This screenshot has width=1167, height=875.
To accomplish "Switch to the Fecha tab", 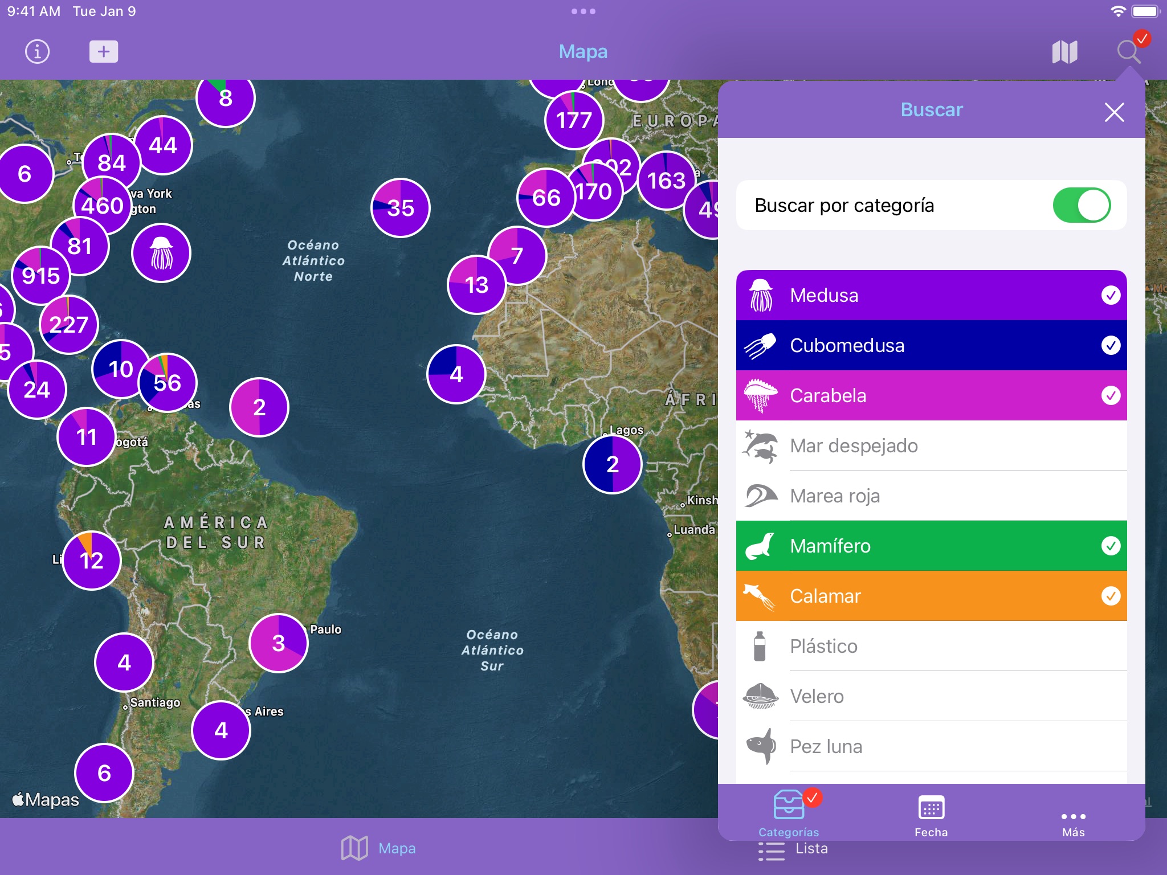I will 931,816.
